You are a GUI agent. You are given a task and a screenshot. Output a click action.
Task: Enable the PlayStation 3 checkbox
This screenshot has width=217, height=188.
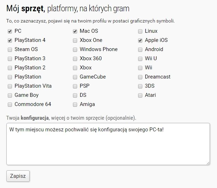pyautogui.click(x=10, y=59)
